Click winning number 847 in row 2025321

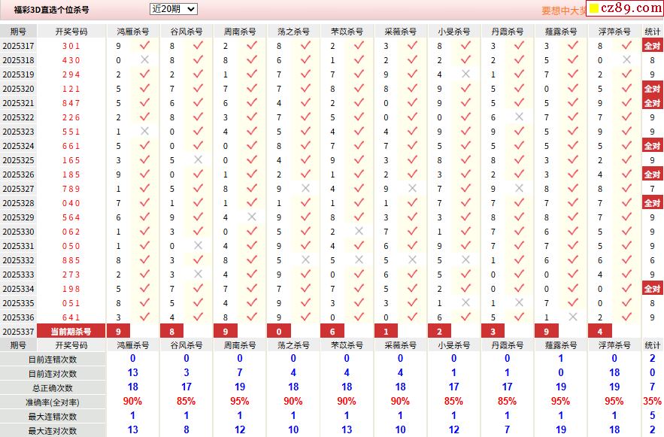pos(71,103)
